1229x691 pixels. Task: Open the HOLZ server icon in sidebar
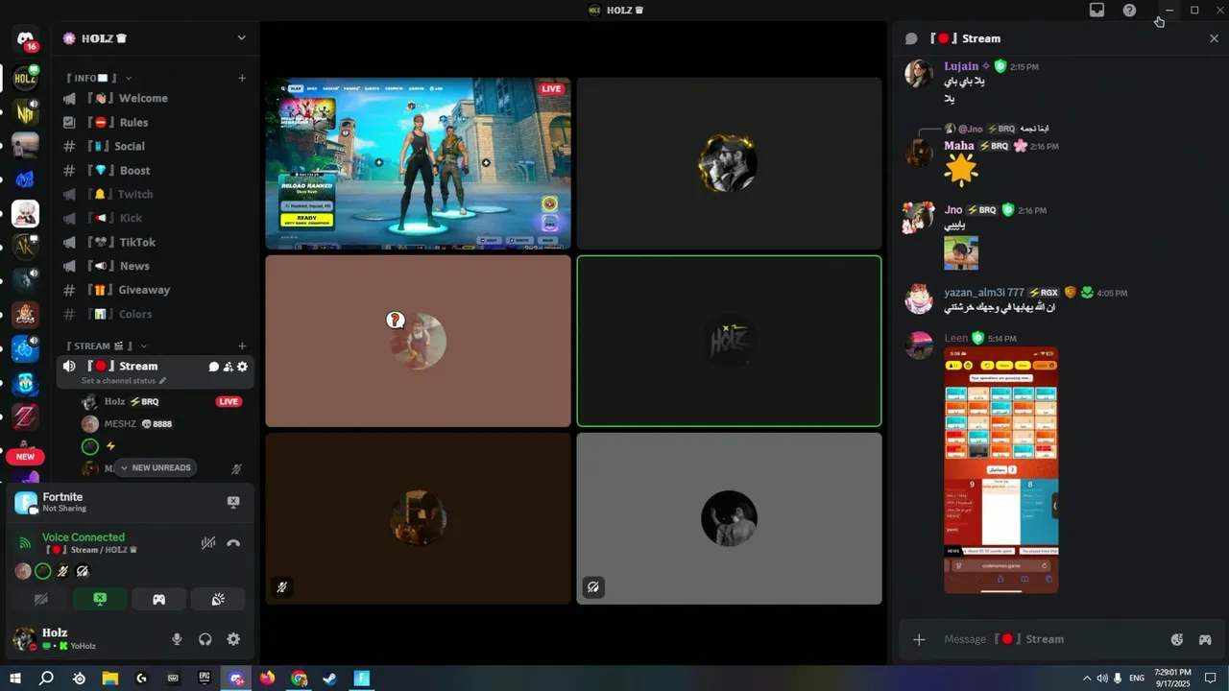(25, 79)
